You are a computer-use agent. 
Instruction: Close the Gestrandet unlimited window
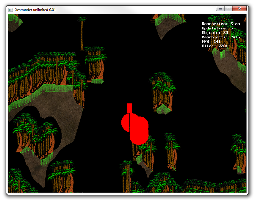coord(240,9)
